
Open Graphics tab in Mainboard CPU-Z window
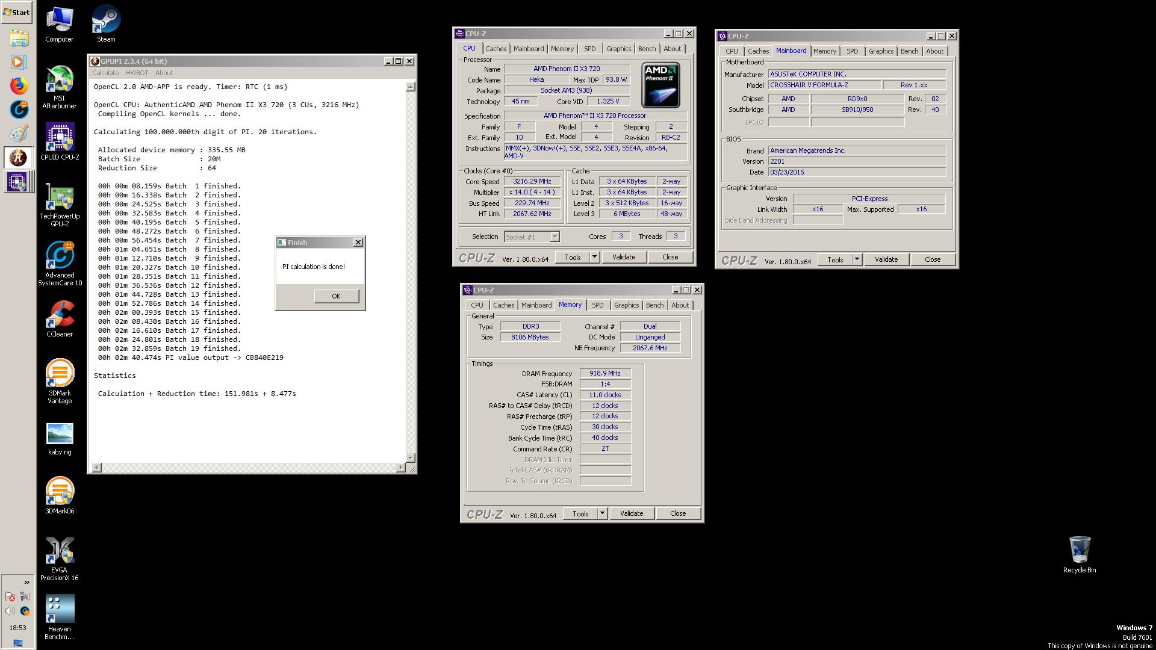pyautogui.click(x=881, y=51)
